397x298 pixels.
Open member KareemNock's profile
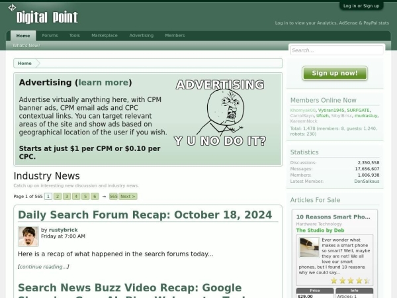pos(304,121)
